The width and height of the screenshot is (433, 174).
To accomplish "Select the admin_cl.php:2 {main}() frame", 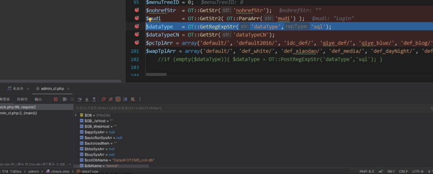I will [x=36, y=113].
